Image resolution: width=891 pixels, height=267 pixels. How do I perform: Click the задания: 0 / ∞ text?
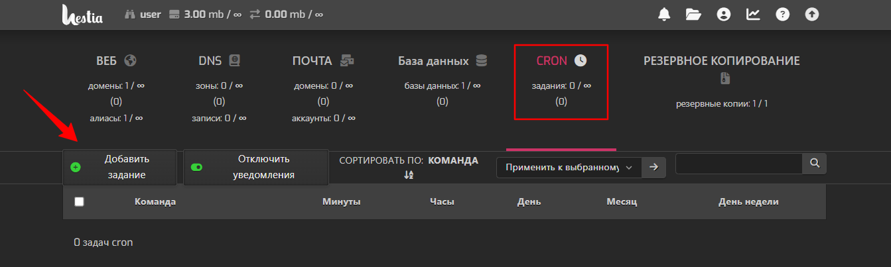coord(561,85)
